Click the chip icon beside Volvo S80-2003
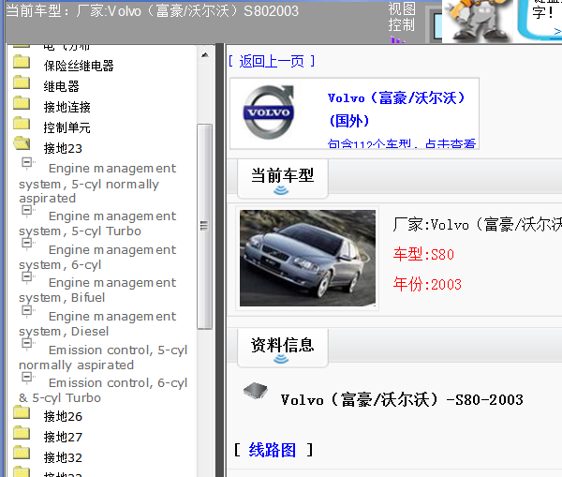This screenshot has height=477, width=562. pyautogui.click(x=255, y=392)
